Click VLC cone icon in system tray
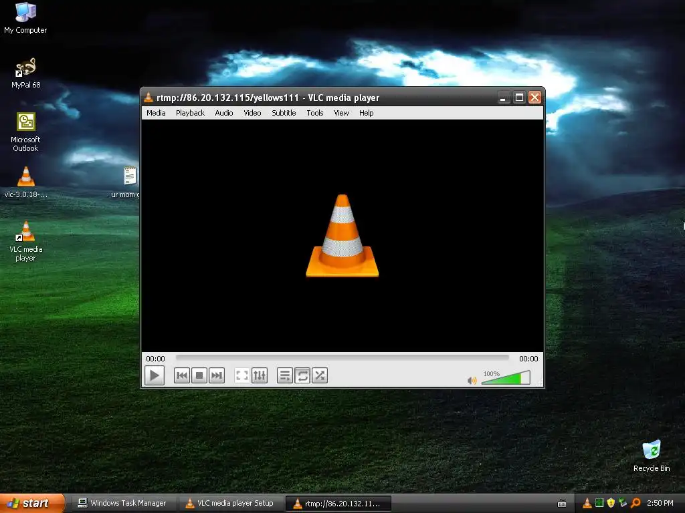 coord(587,504)
